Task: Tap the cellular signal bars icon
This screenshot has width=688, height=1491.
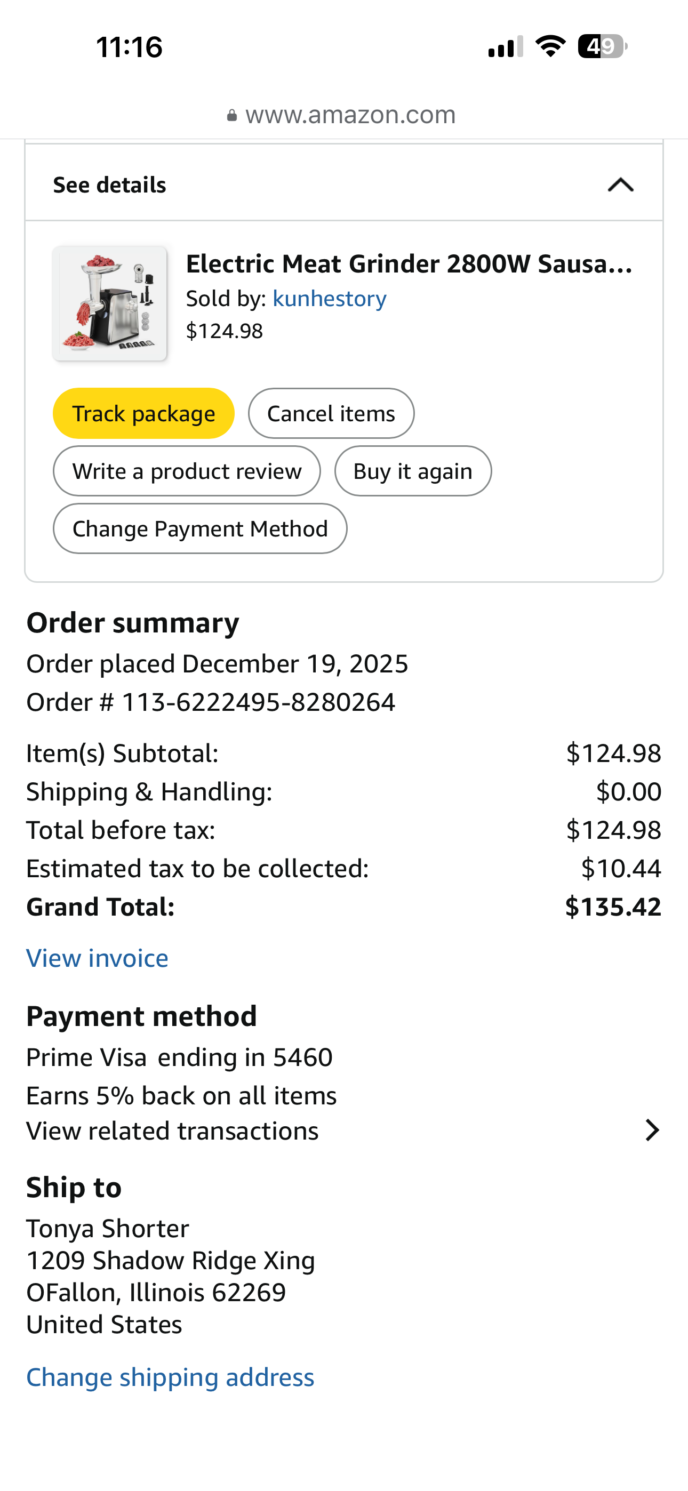Action: pos(506,46)
